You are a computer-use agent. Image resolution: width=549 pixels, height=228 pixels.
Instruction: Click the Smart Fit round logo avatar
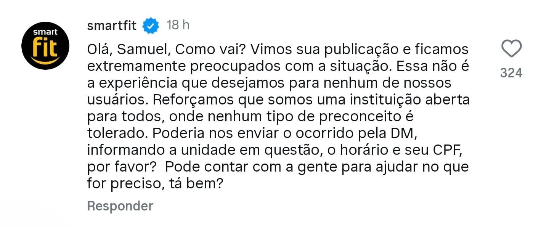point(45,46)
